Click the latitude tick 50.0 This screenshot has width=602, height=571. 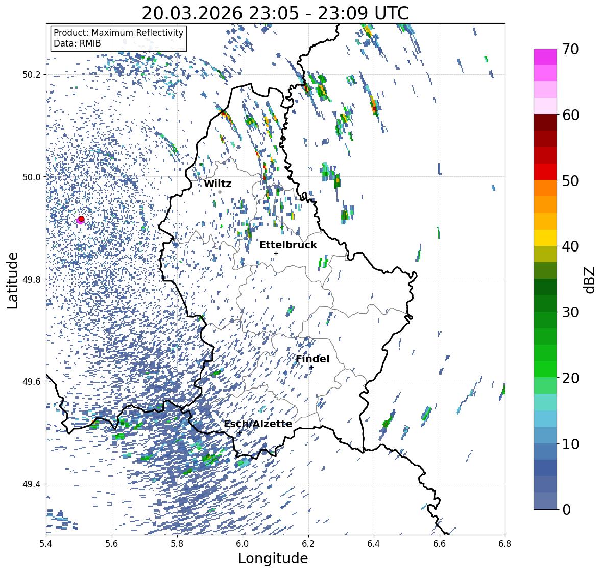pos(32,177)
